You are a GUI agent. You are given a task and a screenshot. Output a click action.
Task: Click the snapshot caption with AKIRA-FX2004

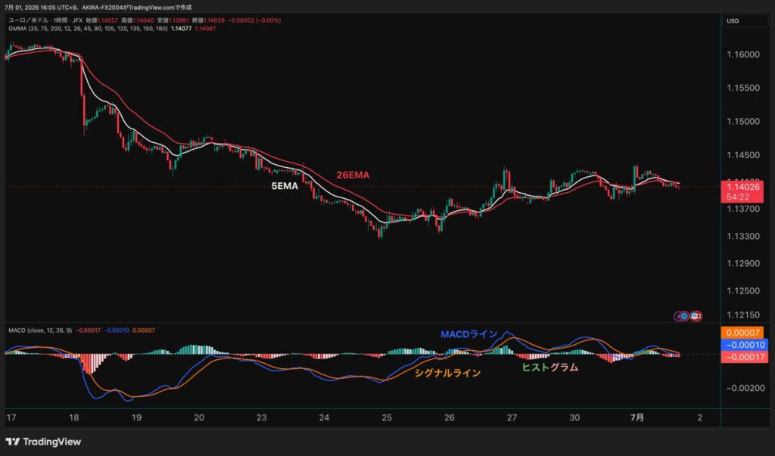click(x=98, y=8)
